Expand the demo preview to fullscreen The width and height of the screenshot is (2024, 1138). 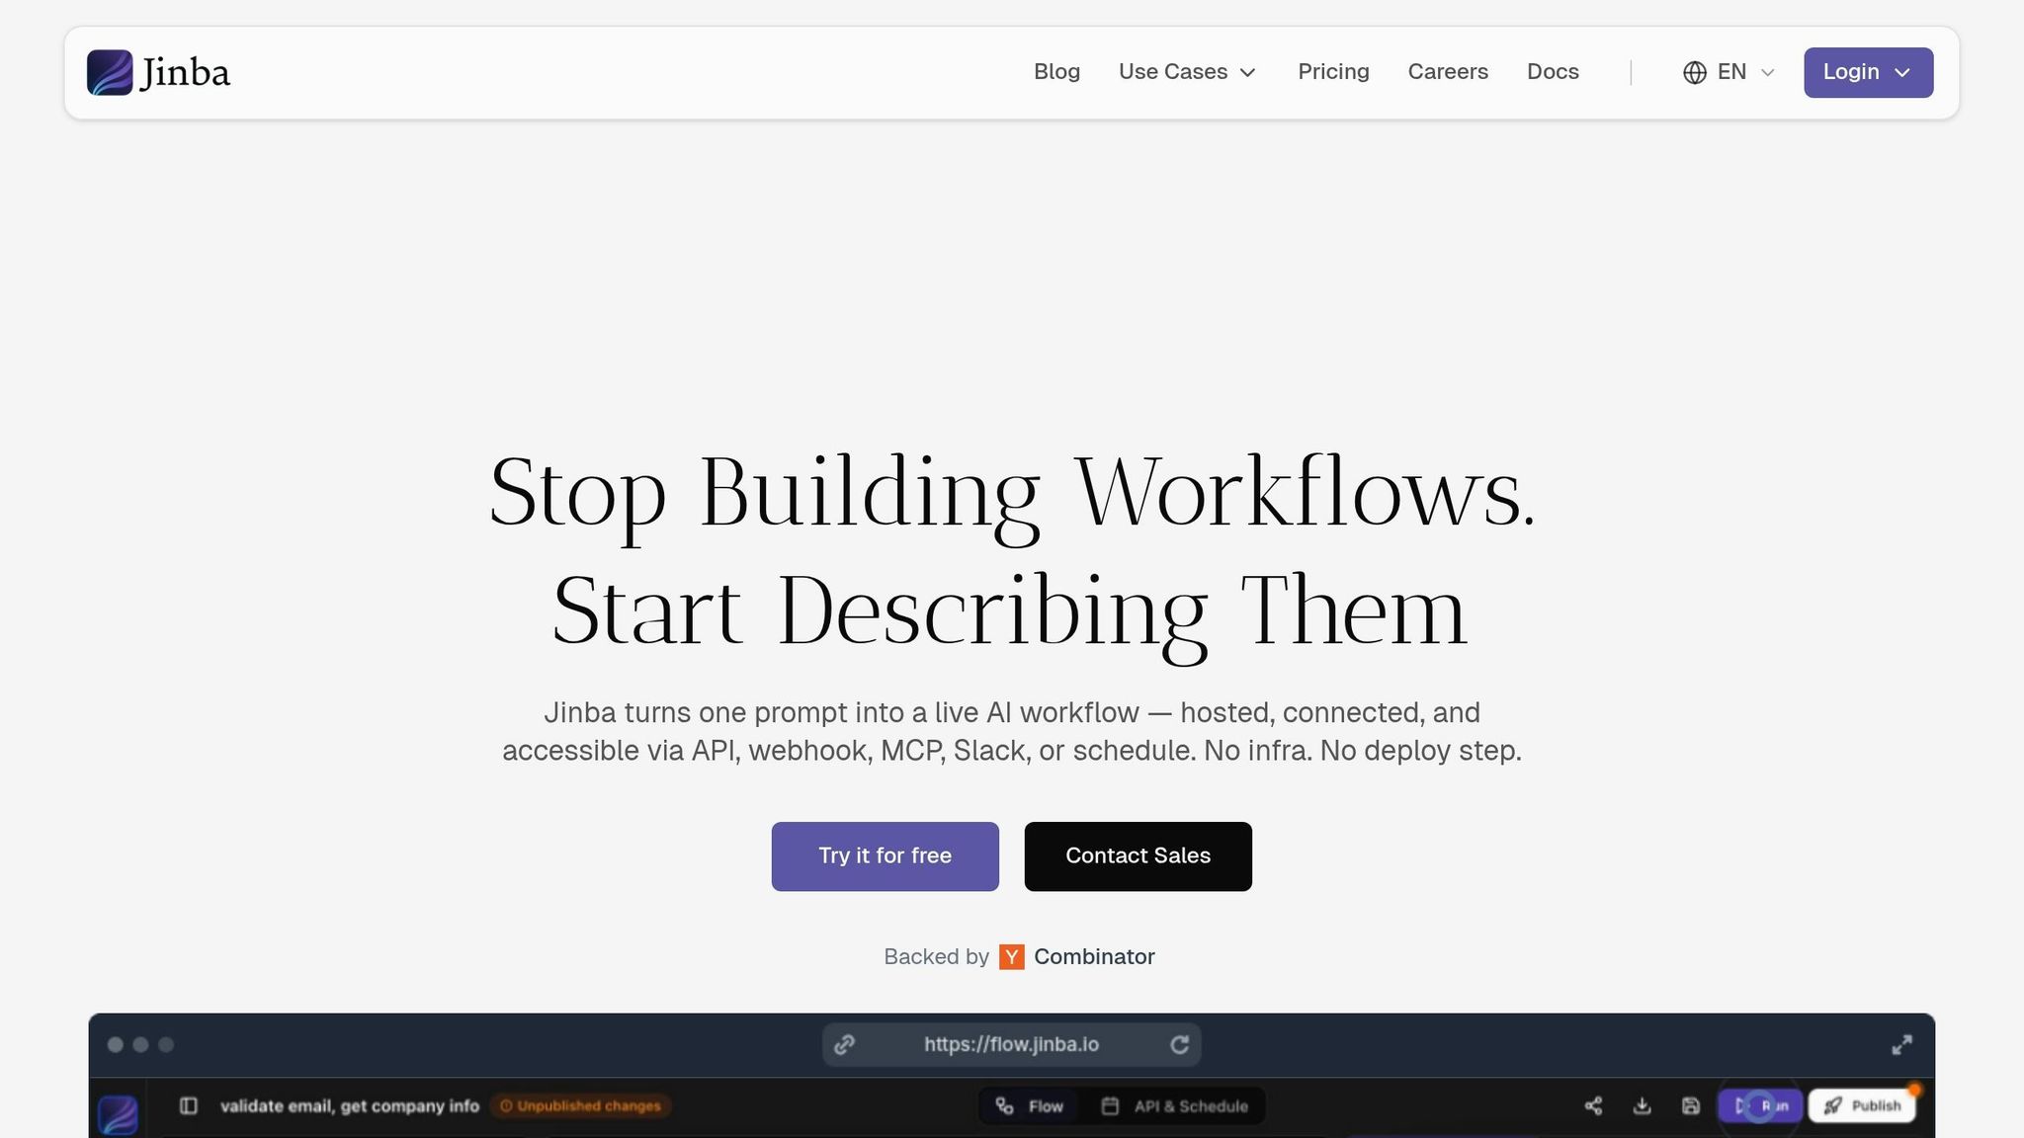coord(1901,1044)
